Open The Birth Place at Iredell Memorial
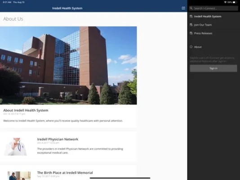The height and width of the screenshot is (180, 240). [x=65, y=173]
